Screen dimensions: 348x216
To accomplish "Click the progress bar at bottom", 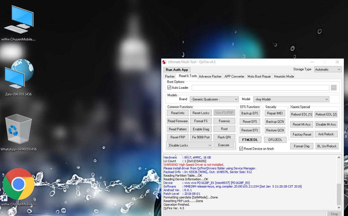I will (244, 214).
